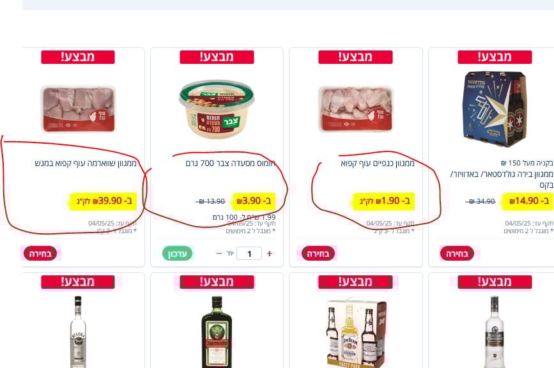Click the ממגוון כנפיים עוף קפוא title

pos(378,163)
